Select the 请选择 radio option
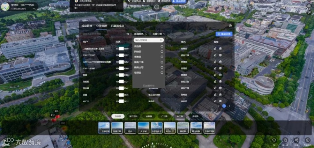The image size is (314, 148). coord(162,46)
